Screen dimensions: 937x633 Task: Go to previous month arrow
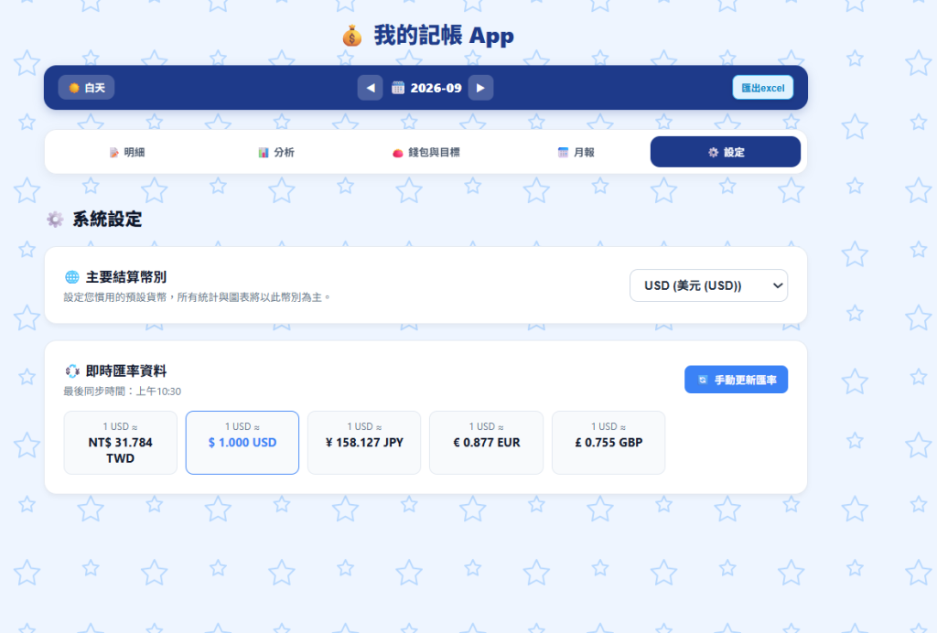(x=370, y=88)
